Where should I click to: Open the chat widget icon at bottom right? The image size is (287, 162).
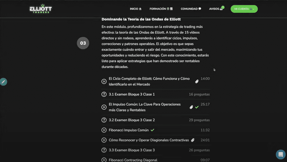pyautogui.click(x=280, y=154)
